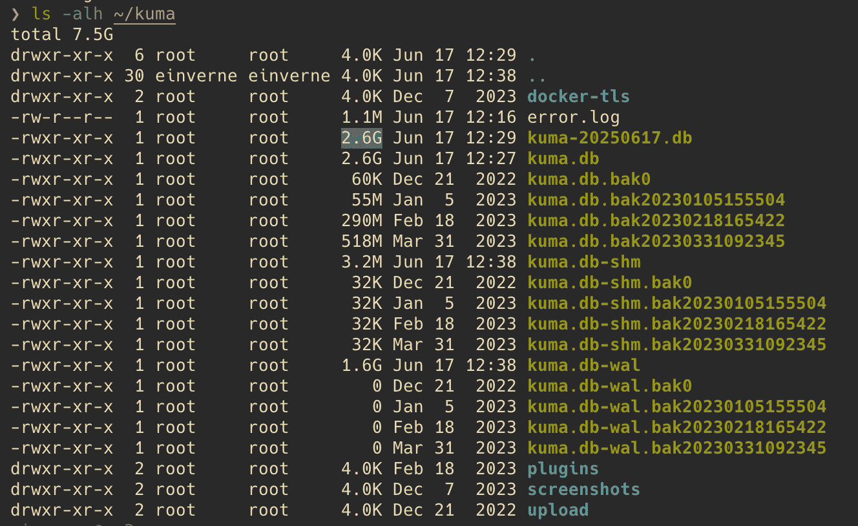Screen dimensions: 858x526
Task: Click the link count 30
Action: tap(134, 76)
